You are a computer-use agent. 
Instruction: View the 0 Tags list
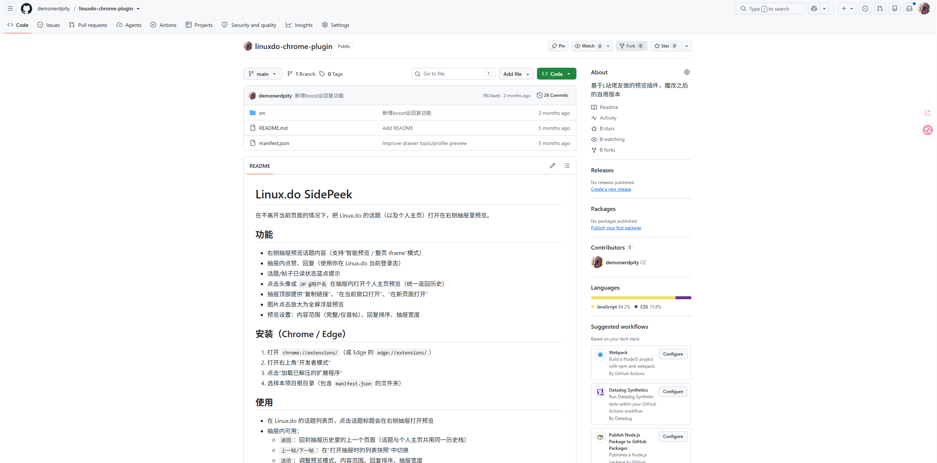pos(331,74)
